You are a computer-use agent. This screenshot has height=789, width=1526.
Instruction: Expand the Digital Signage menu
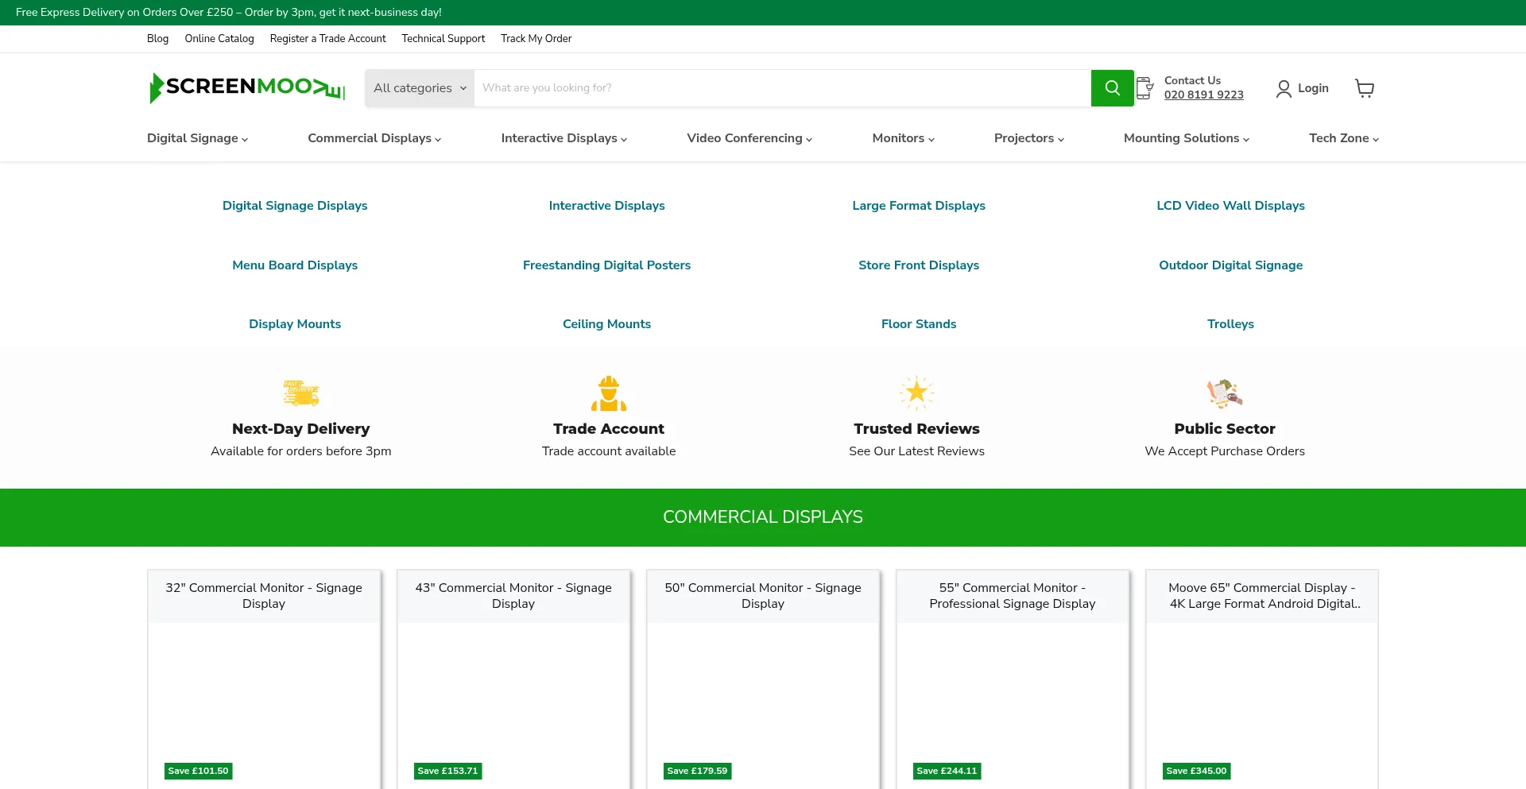(x=197, y=138)
